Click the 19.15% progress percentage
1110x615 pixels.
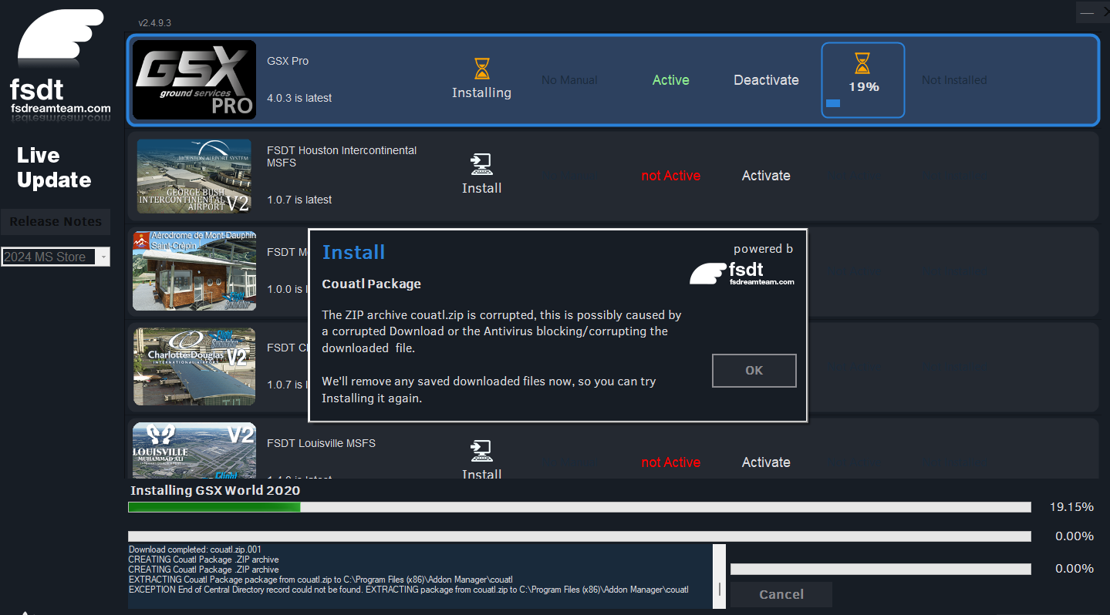(1071, 507)
